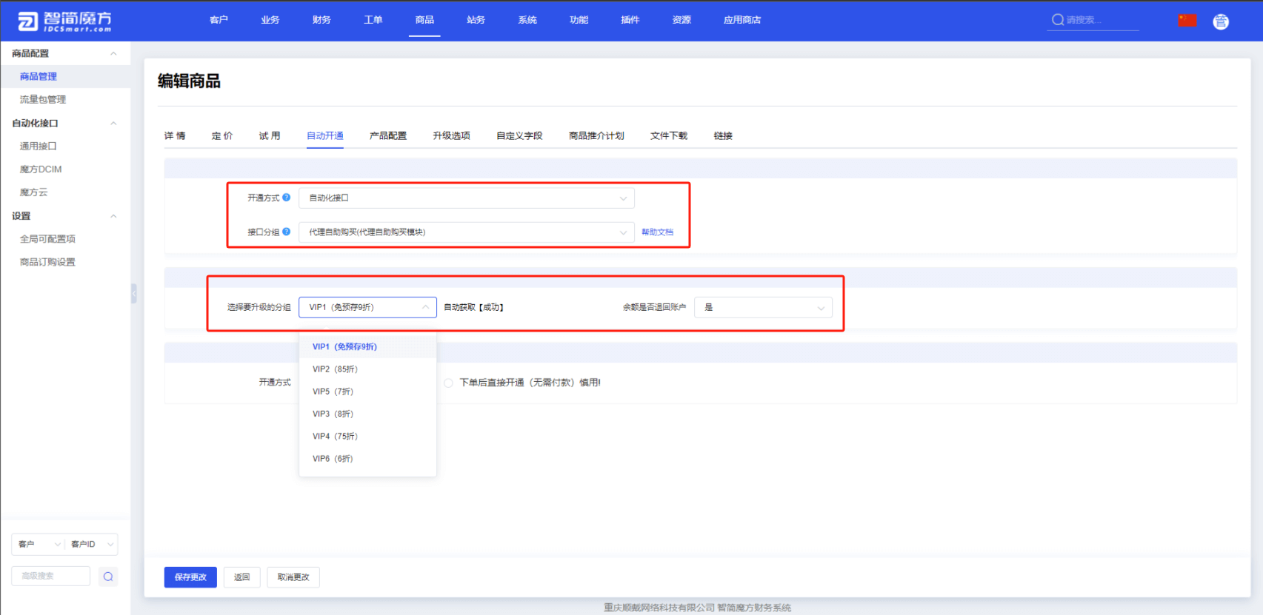Switch to the 定价 tab
This screenshot has height=615, width=1263.
click(x=222, y=135)
